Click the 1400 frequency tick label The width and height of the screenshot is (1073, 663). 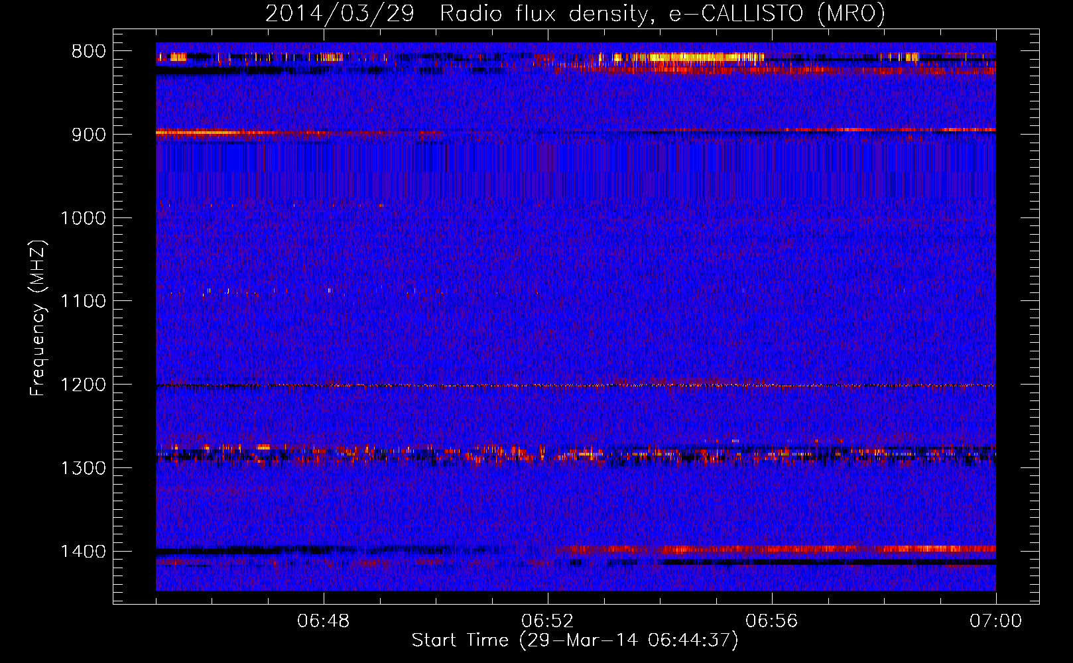pyautogui.click(x=83, y=552)
